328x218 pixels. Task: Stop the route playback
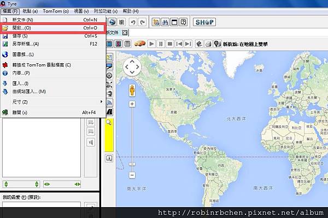coord(170,44)
